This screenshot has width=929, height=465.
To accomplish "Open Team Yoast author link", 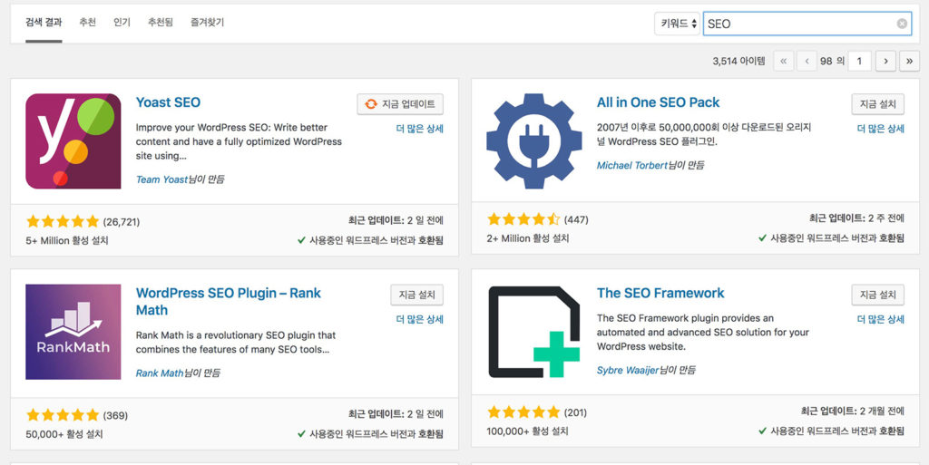I will click(x=161, y=179).
